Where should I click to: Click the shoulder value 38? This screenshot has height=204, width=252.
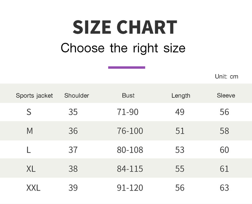(x=73, y=169)
